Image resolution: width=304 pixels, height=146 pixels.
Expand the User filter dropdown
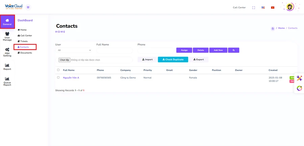74,50
